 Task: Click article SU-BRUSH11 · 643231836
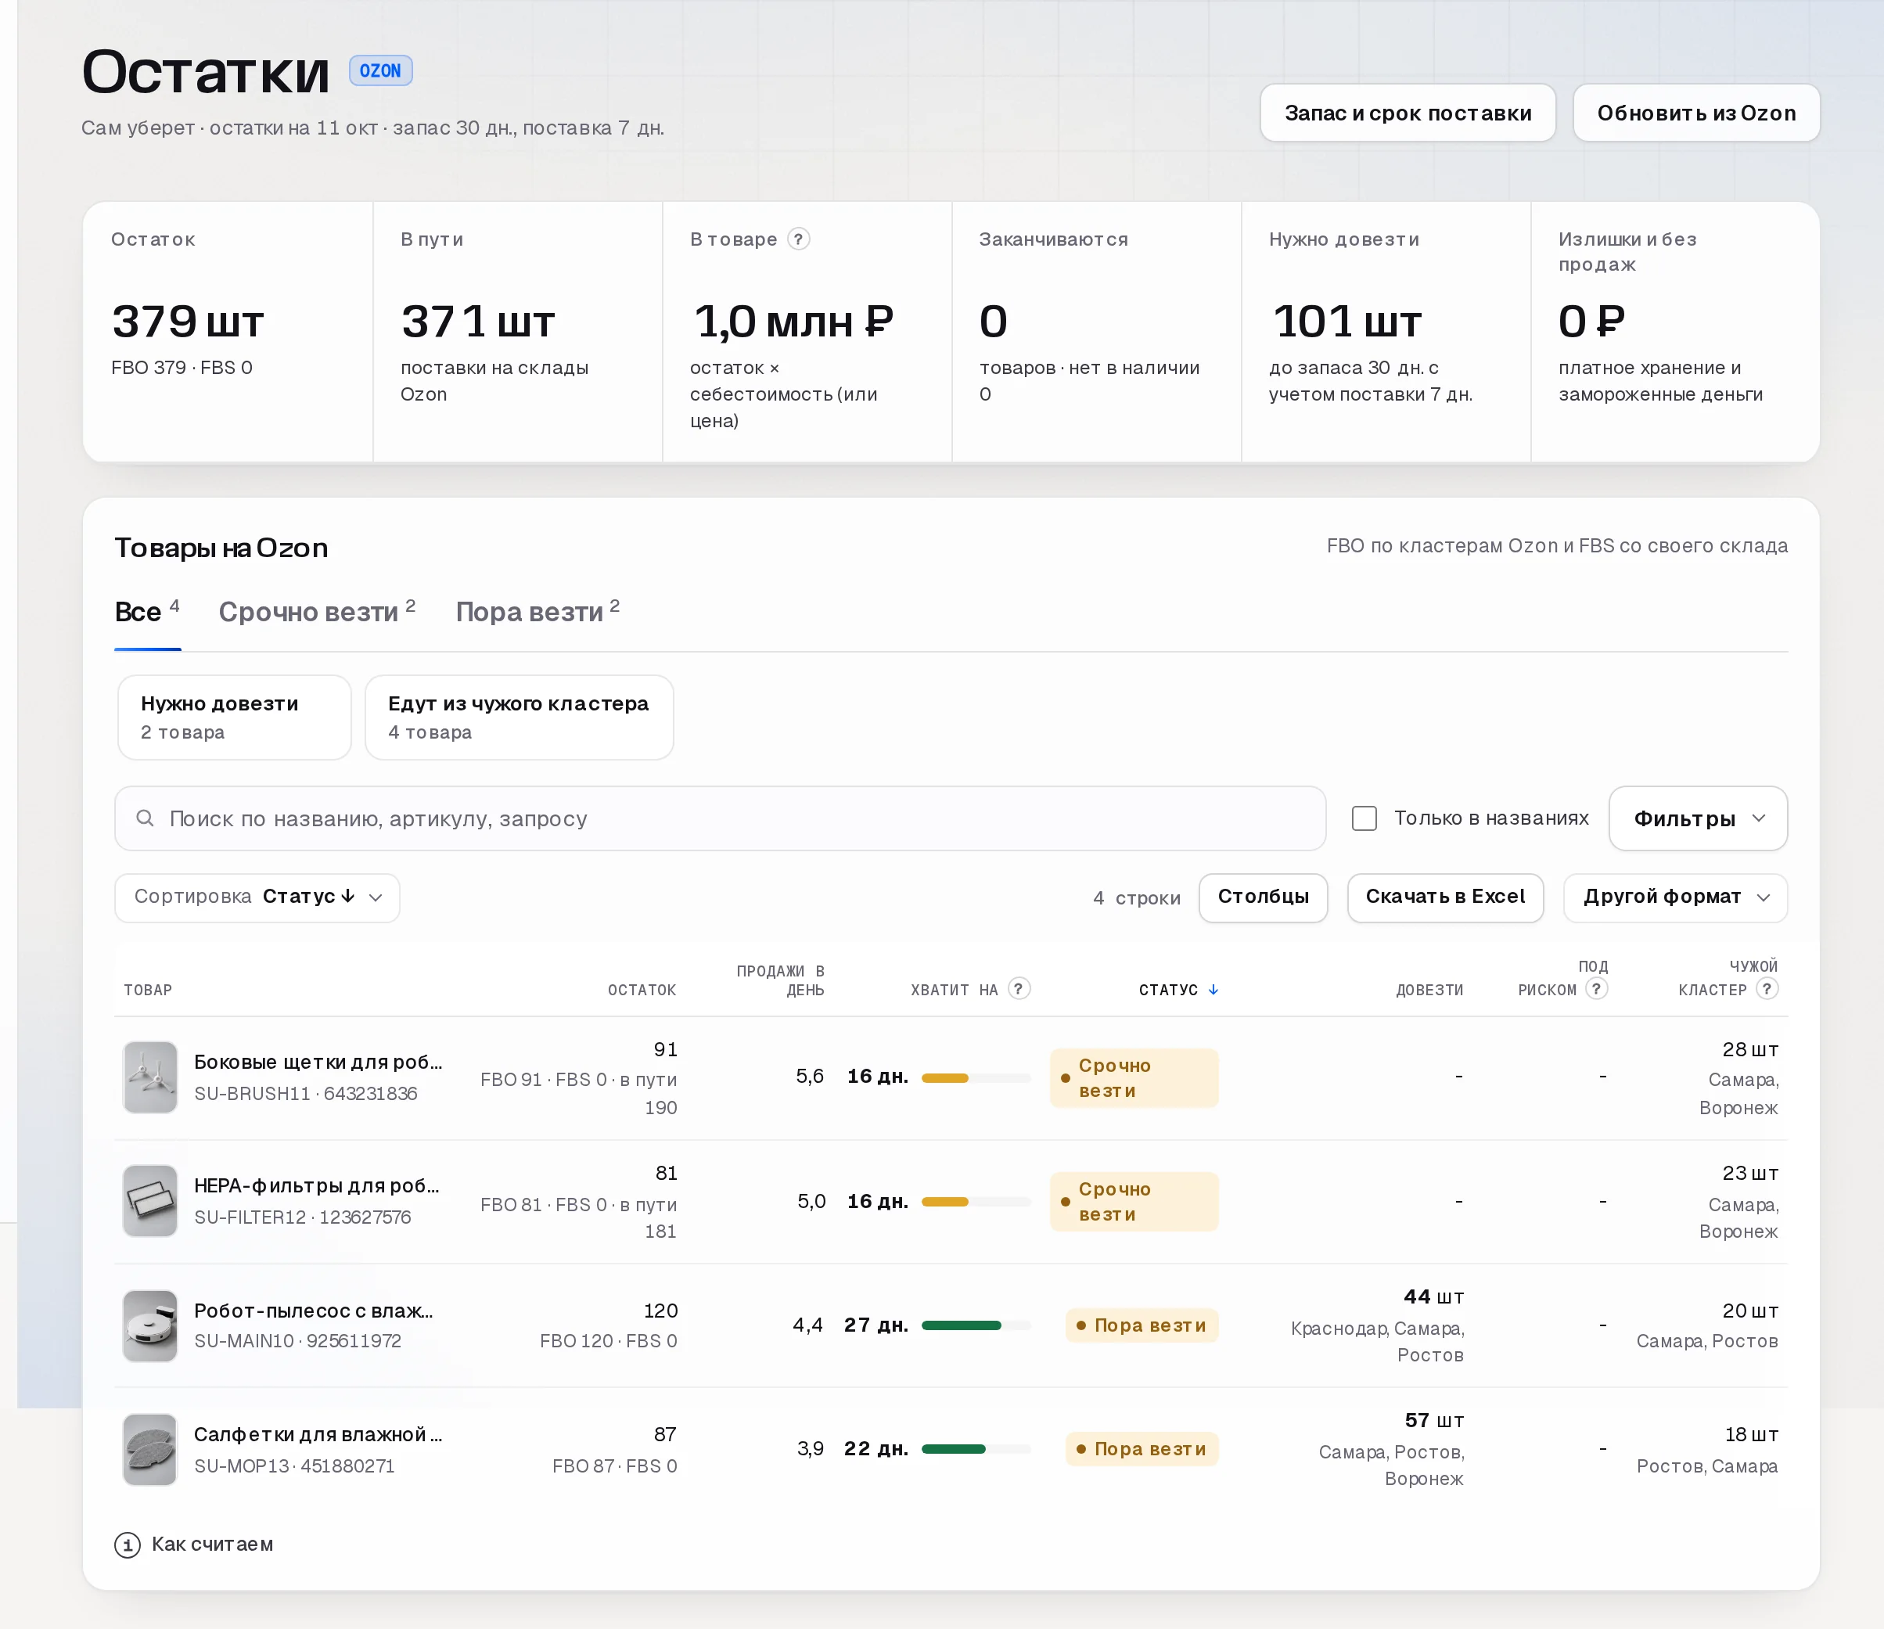coord(305,1093)
